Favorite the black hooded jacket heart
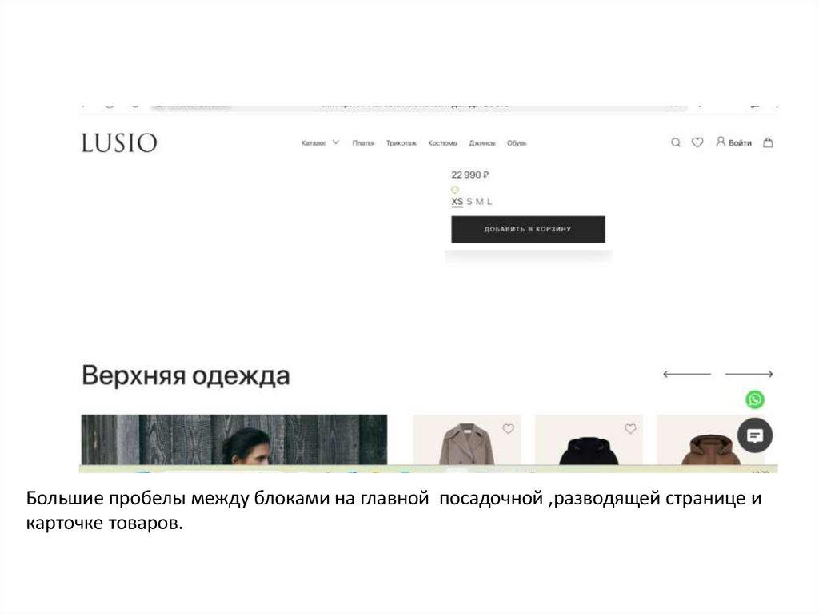The width and height of the screenshot is (819, 614). click(x=630, y=429)
